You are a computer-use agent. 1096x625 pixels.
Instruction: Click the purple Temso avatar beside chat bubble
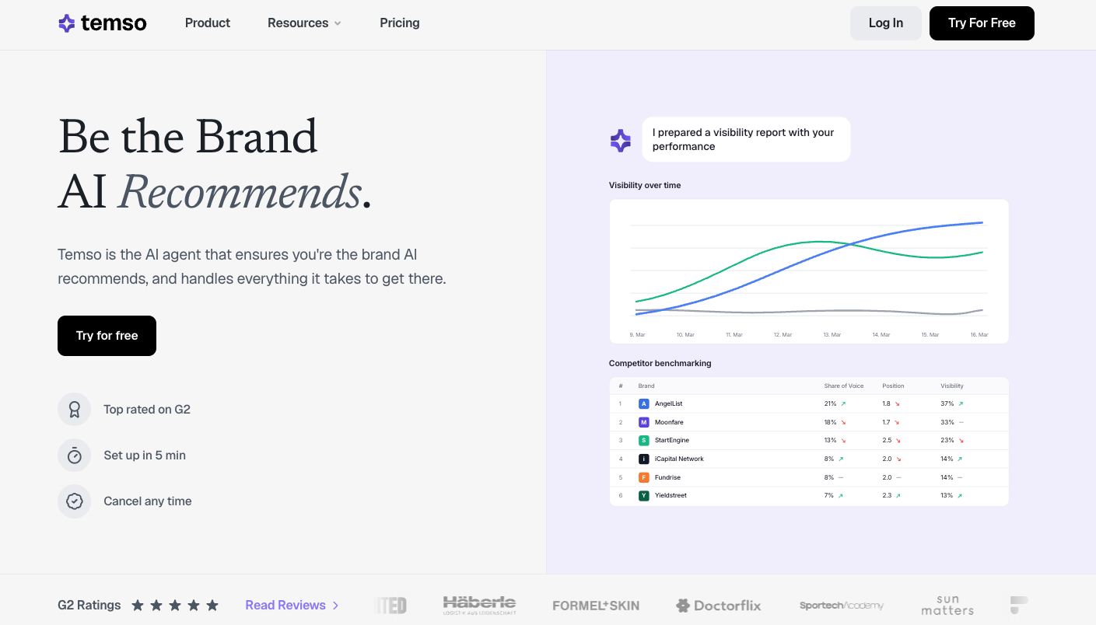621,141
